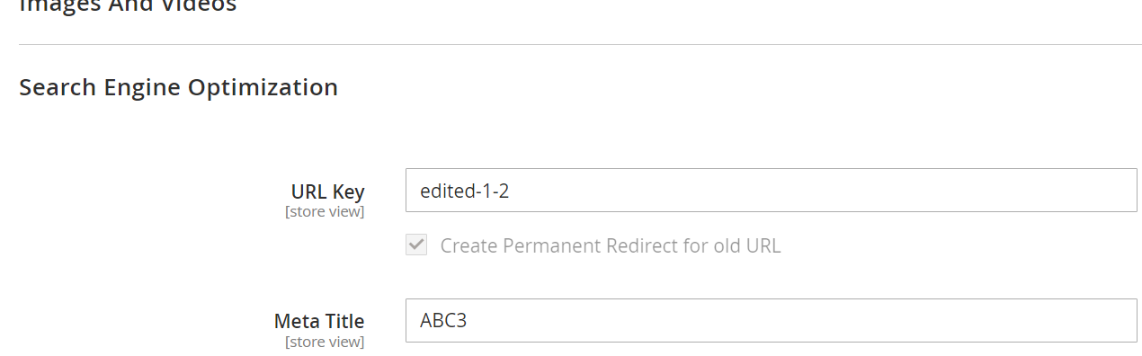1142x356 pixels.
Task: Click the divider below Images And Videos
Action: pos(580,44)
